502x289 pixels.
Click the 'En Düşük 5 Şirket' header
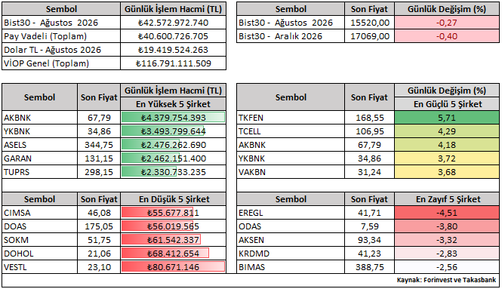173,199
